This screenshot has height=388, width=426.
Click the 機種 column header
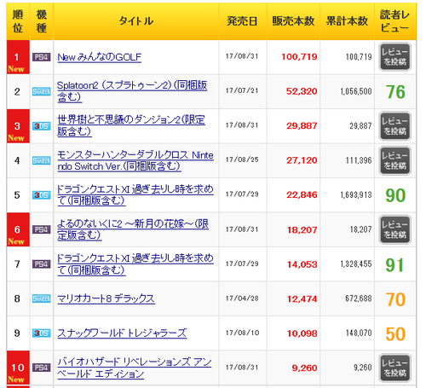42,21
